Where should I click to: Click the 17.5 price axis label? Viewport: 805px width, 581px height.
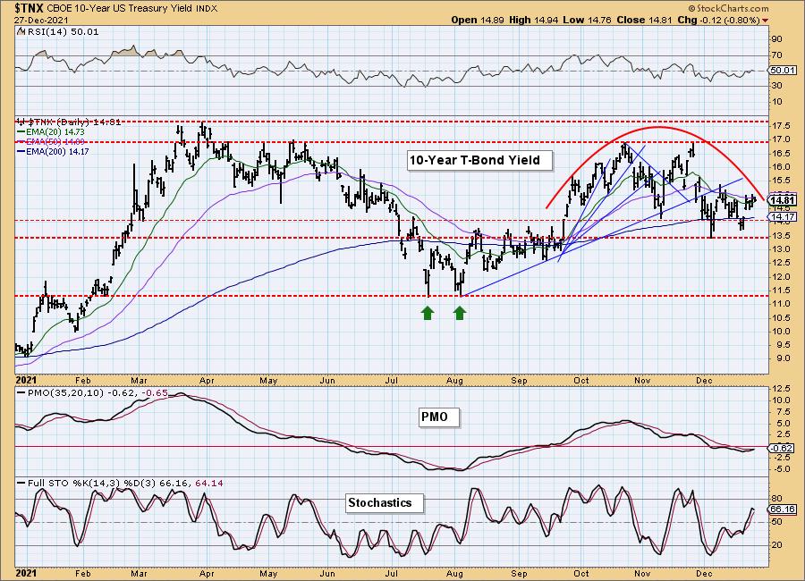click(780, 126)
